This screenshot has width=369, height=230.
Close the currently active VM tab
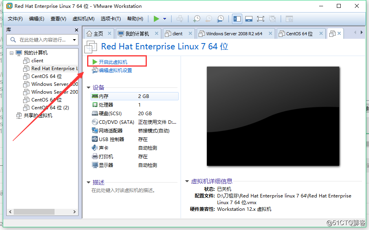(339, 34)
